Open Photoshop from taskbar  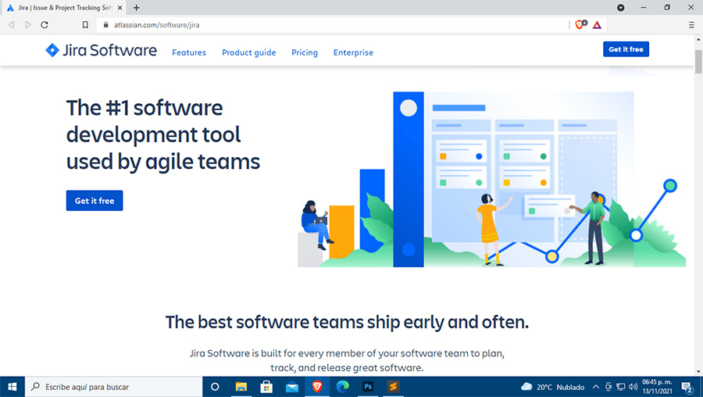tap(368, 387)
